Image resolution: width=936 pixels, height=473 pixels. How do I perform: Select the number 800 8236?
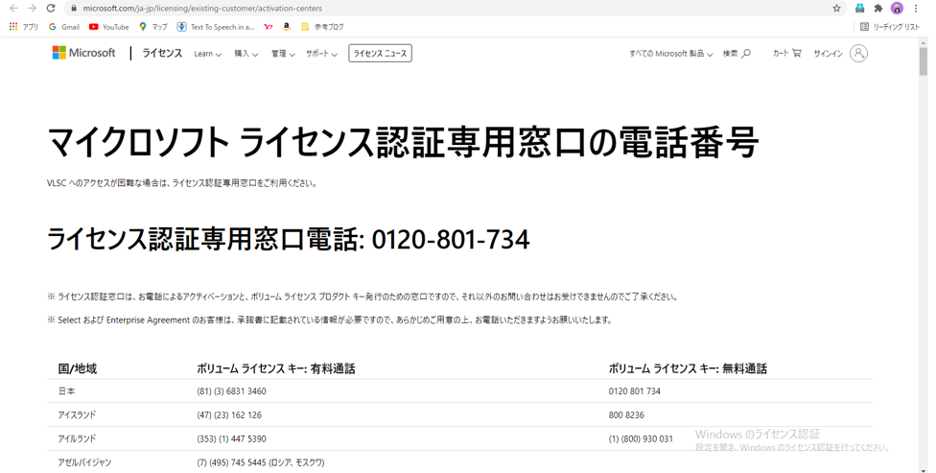(626, 415)
